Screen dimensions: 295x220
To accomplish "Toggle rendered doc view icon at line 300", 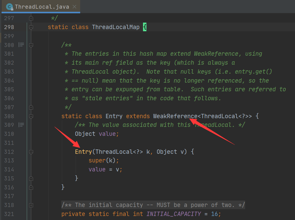I will (21, 45).
